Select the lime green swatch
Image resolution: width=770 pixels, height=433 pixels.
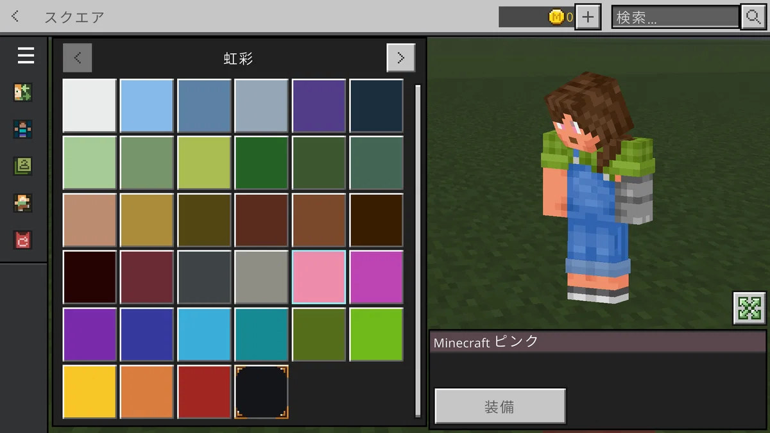377,334
